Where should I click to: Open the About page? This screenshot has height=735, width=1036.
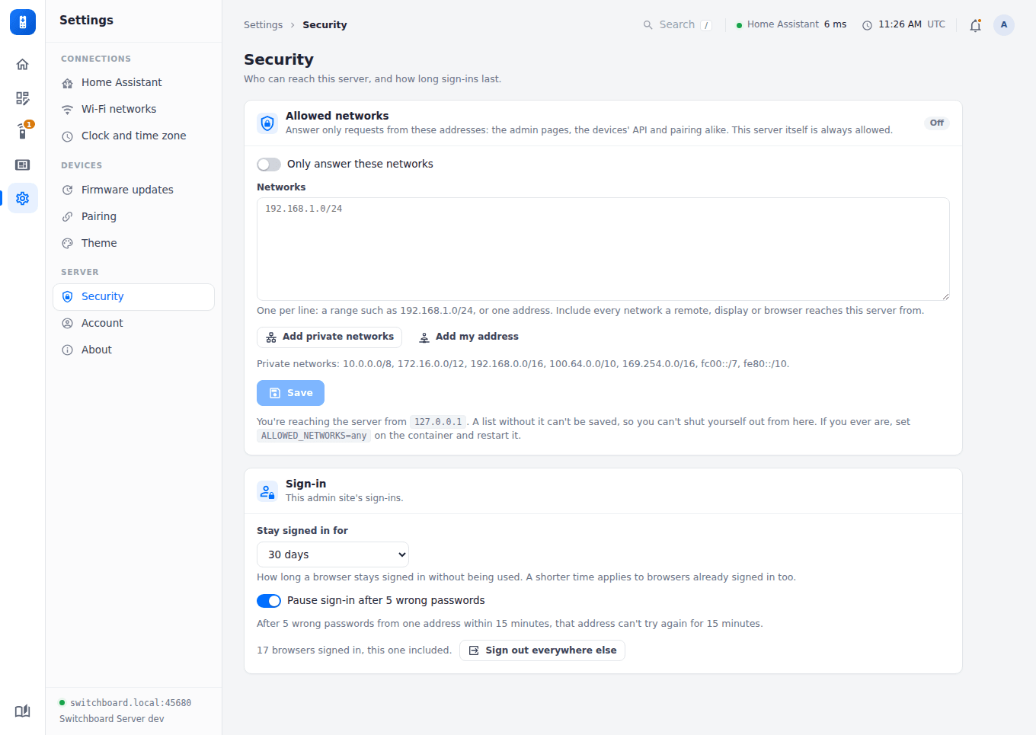coord(133,350)
